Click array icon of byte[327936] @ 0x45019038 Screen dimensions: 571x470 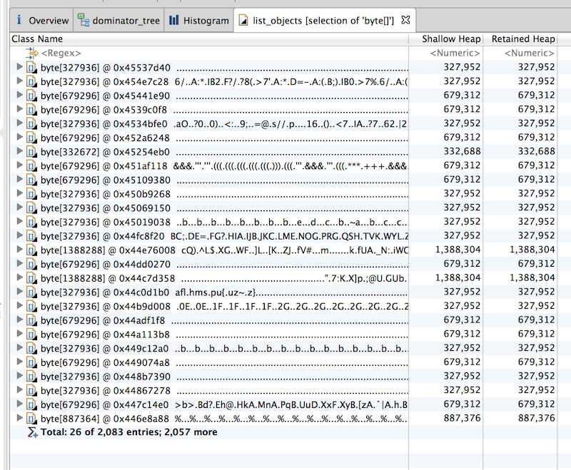[31, 222]
